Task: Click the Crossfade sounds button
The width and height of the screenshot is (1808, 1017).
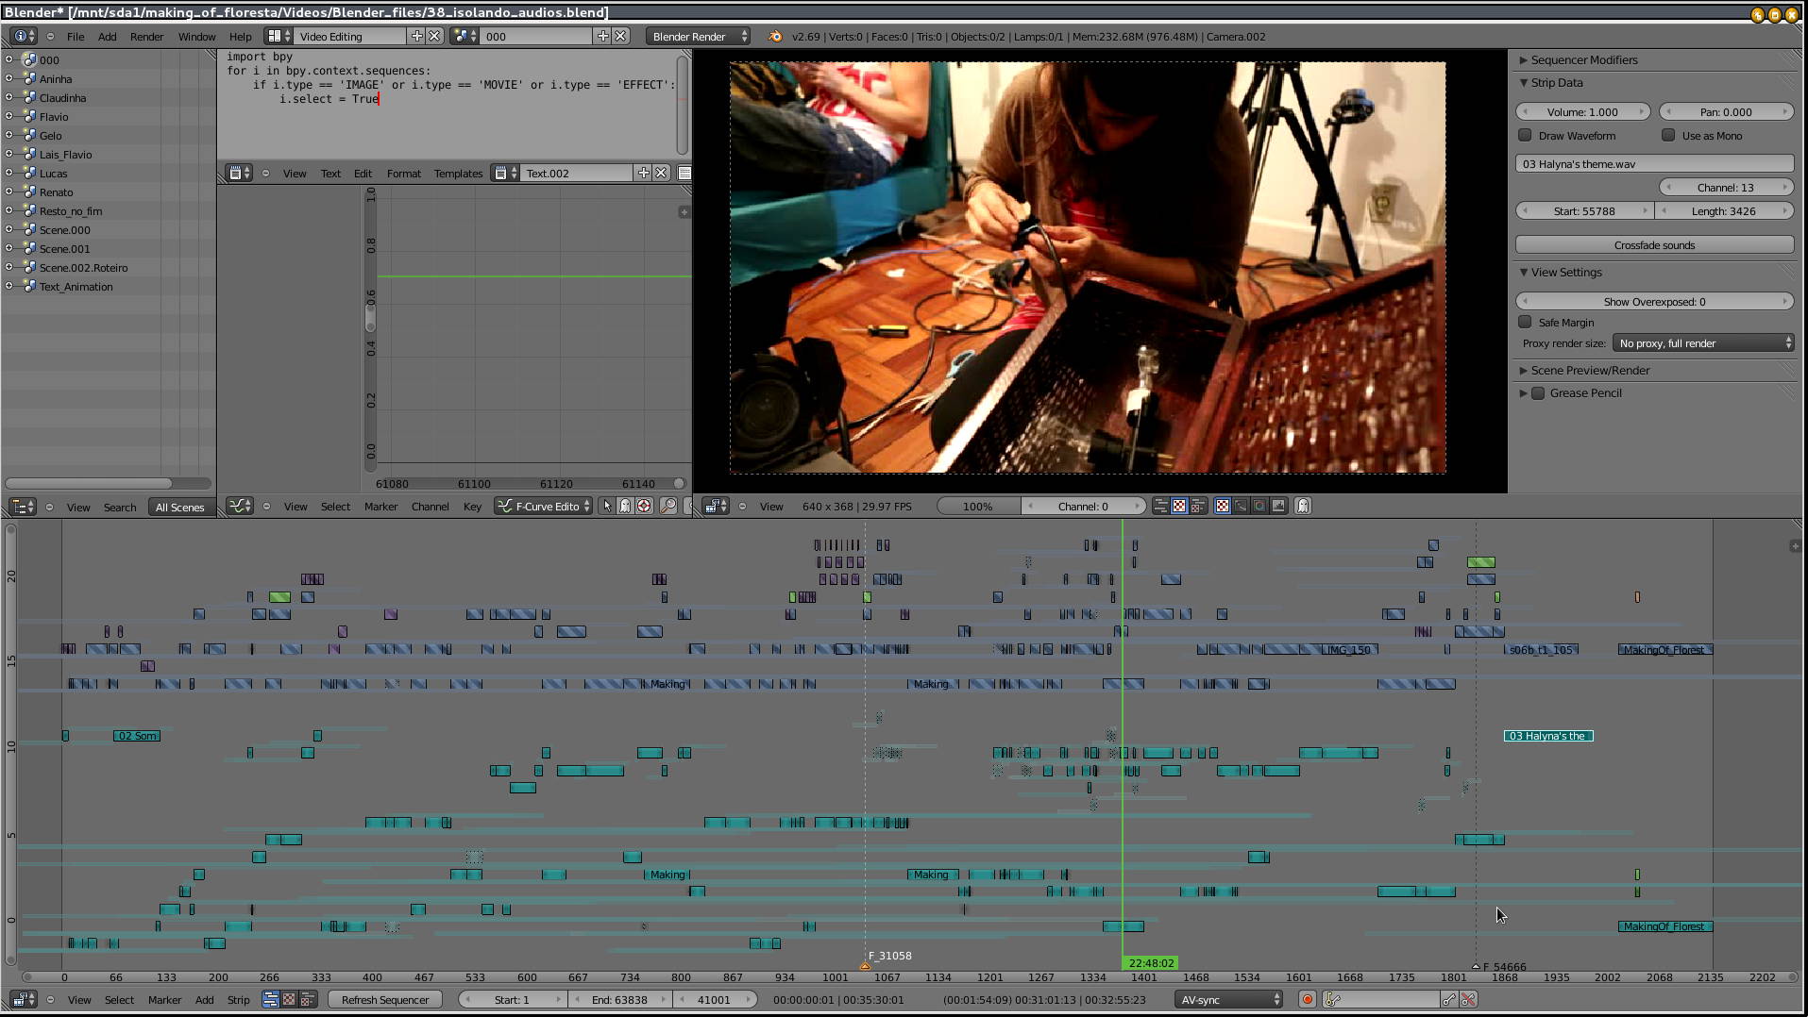Action: pyautogui.click(x=1654, y=245)
